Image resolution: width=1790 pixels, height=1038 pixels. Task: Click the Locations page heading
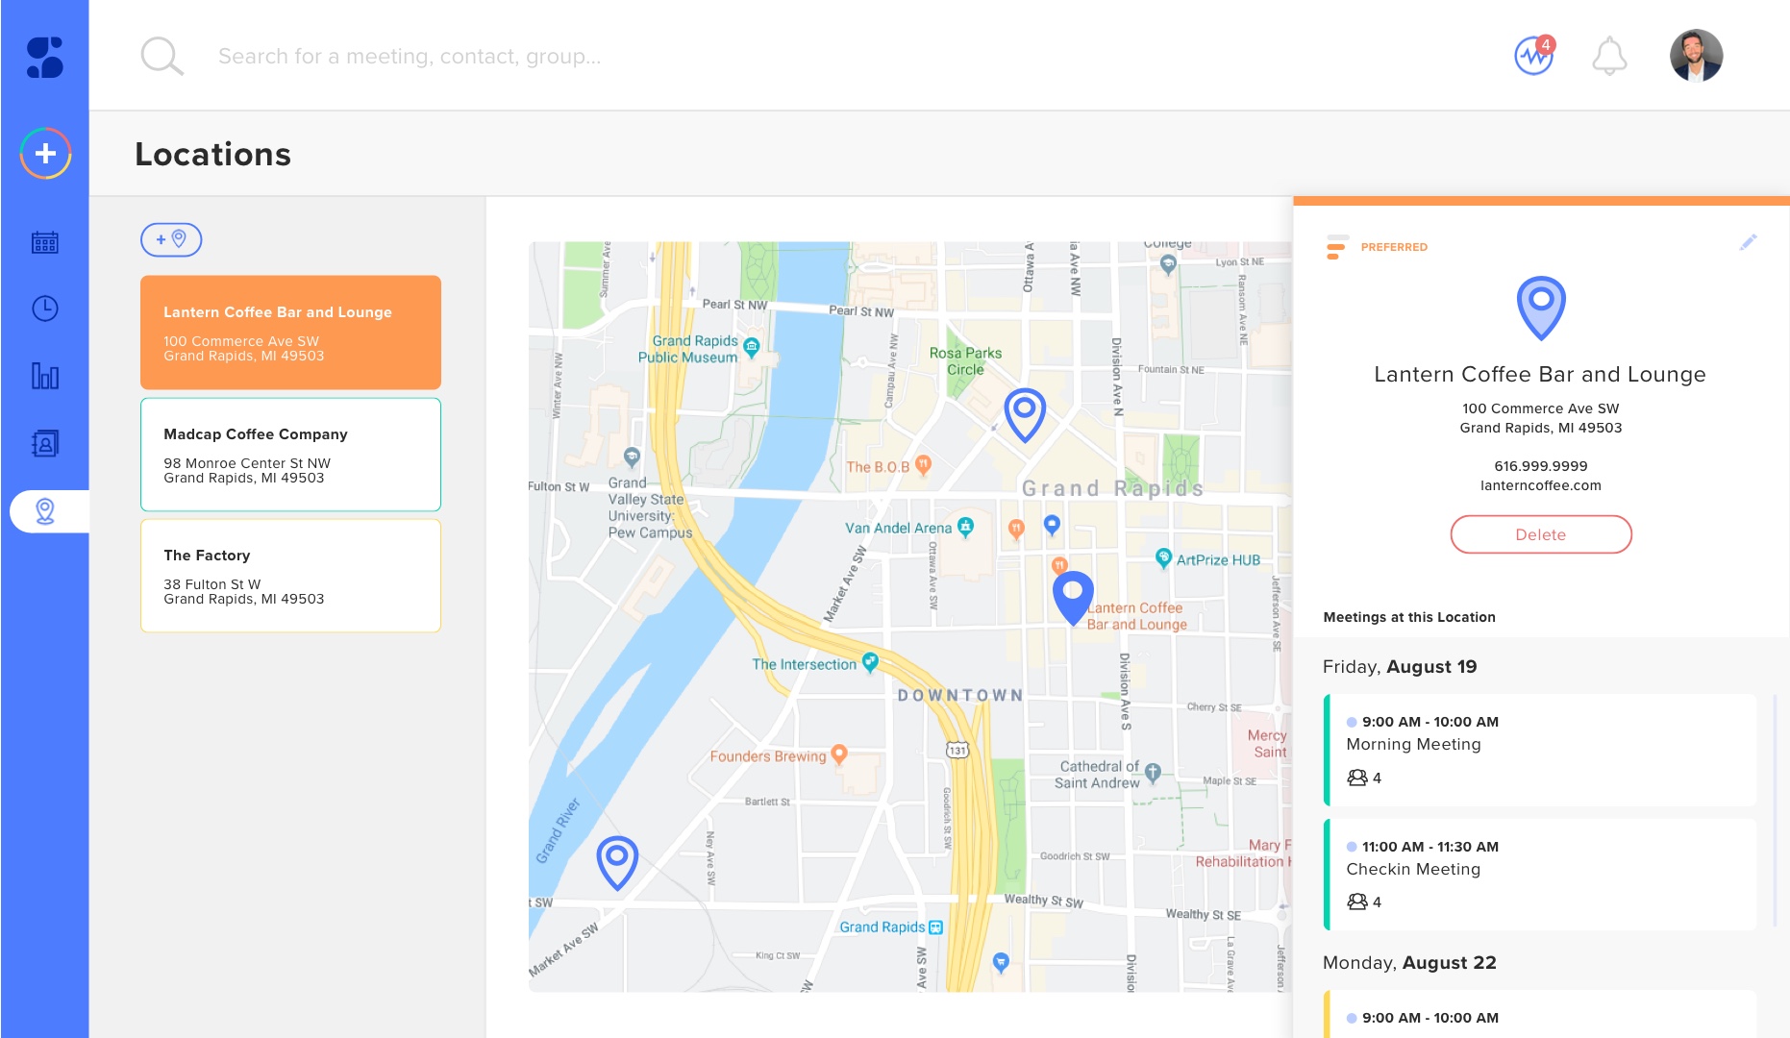[212, 155]
